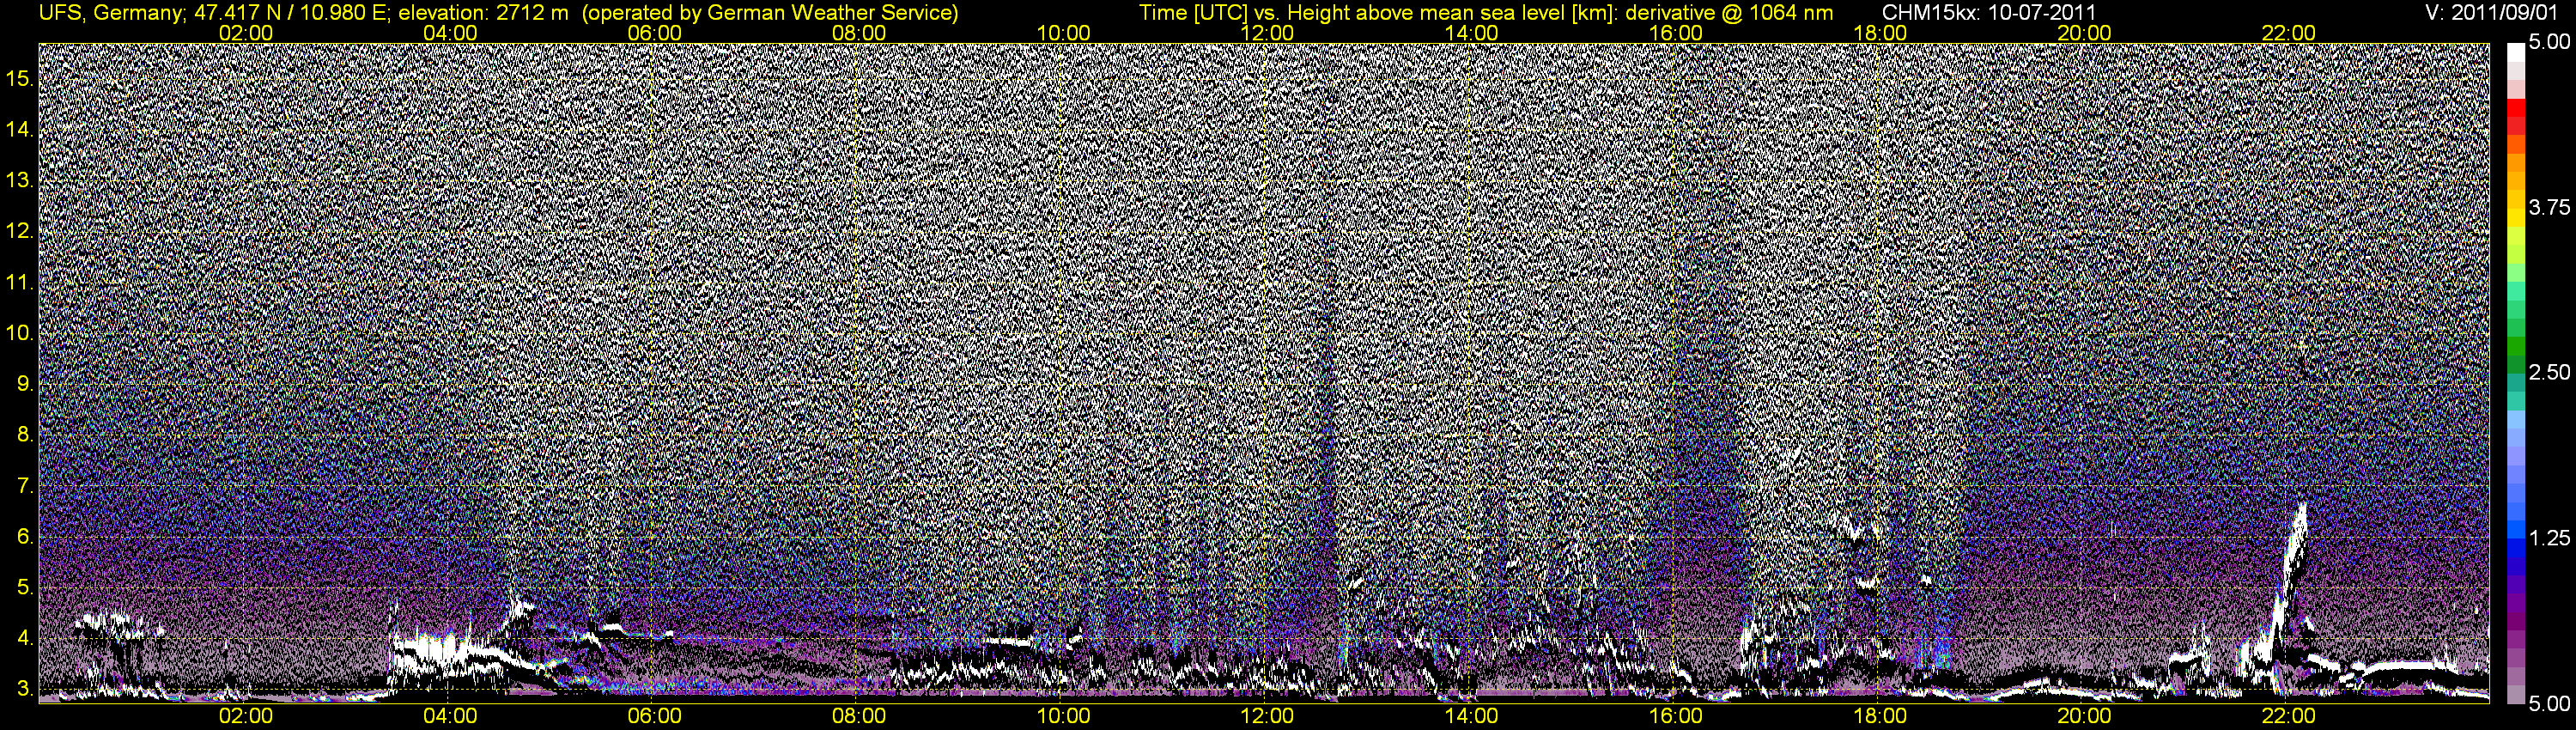Click the upper 5.00 color scale value
This screenshot has width=2576, height=730.
click(x=2549, y=42)
